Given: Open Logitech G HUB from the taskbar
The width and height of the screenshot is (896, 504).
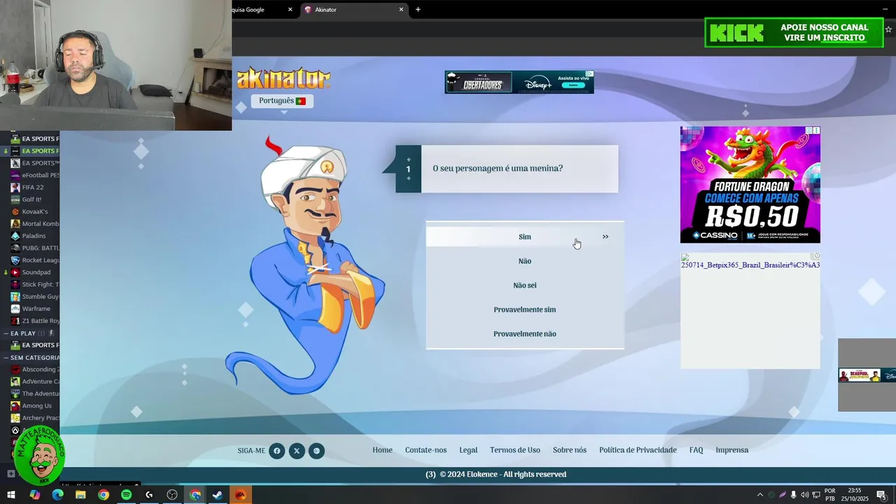Looking at the screenshot, I should [149, 495].
